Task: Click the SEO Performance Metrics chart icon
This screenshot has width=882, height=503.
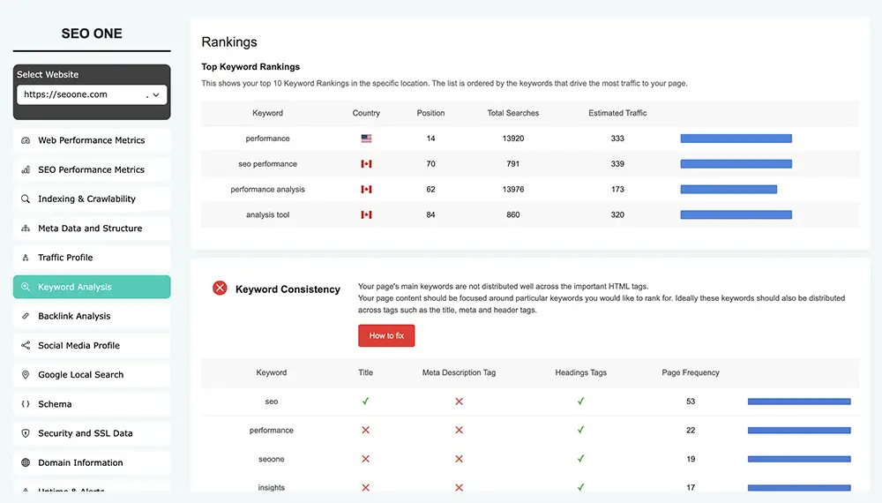Action: [26, 169]
